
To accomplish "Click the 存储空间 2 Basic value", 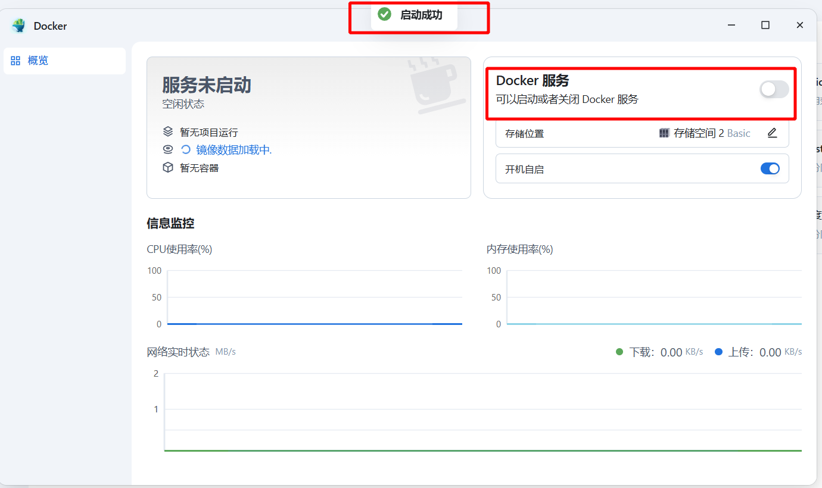I will tap(712, 133).
